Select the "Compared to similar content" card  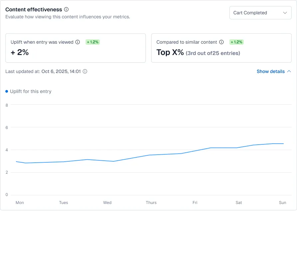tap(222, 48)
